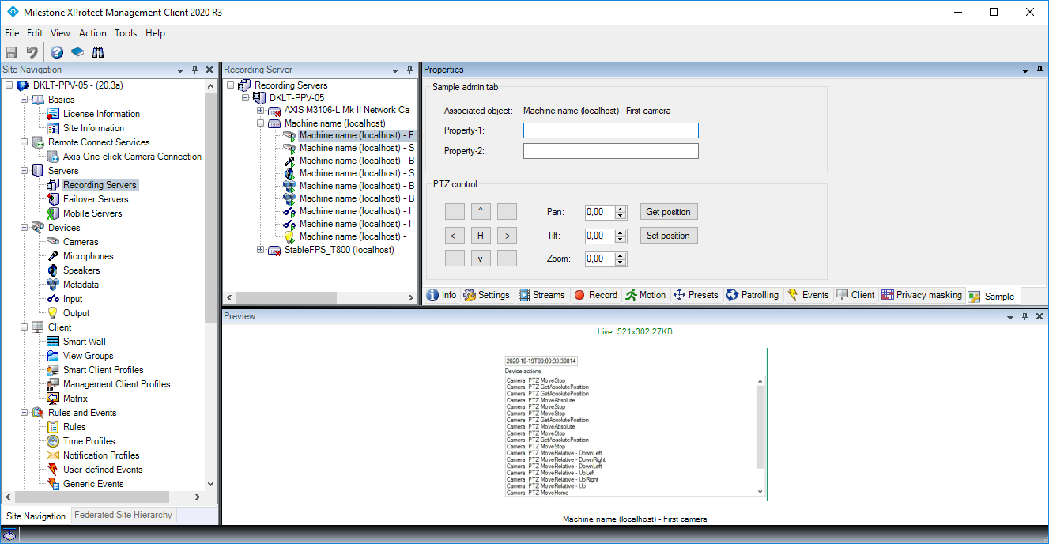Screen dimensions: 1049x544
Task: Click the Failover Servers icon
Action: point(53,199)
